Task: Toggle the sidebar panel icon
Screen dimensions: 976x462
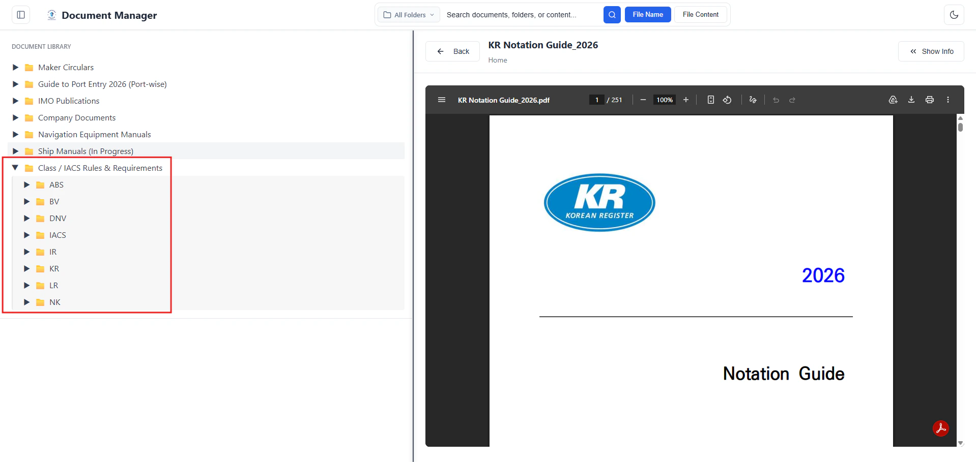Action: click(x=21, y=15)
